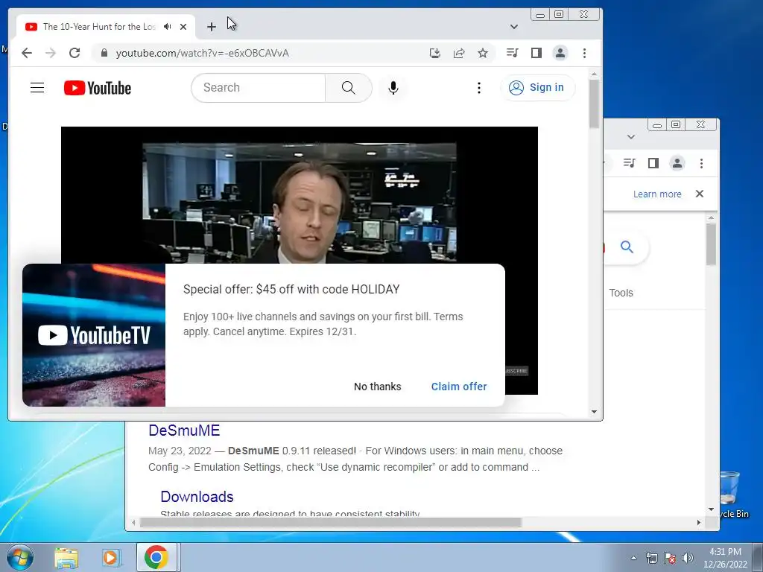Open Tools in background Google results
The height and width of the screenshot is (572, 763).
pyautogui.click(x=621, y=293)
